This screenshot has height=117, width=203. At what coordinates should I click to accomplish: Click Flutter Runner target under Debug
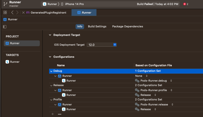click(x=69, y=81)
